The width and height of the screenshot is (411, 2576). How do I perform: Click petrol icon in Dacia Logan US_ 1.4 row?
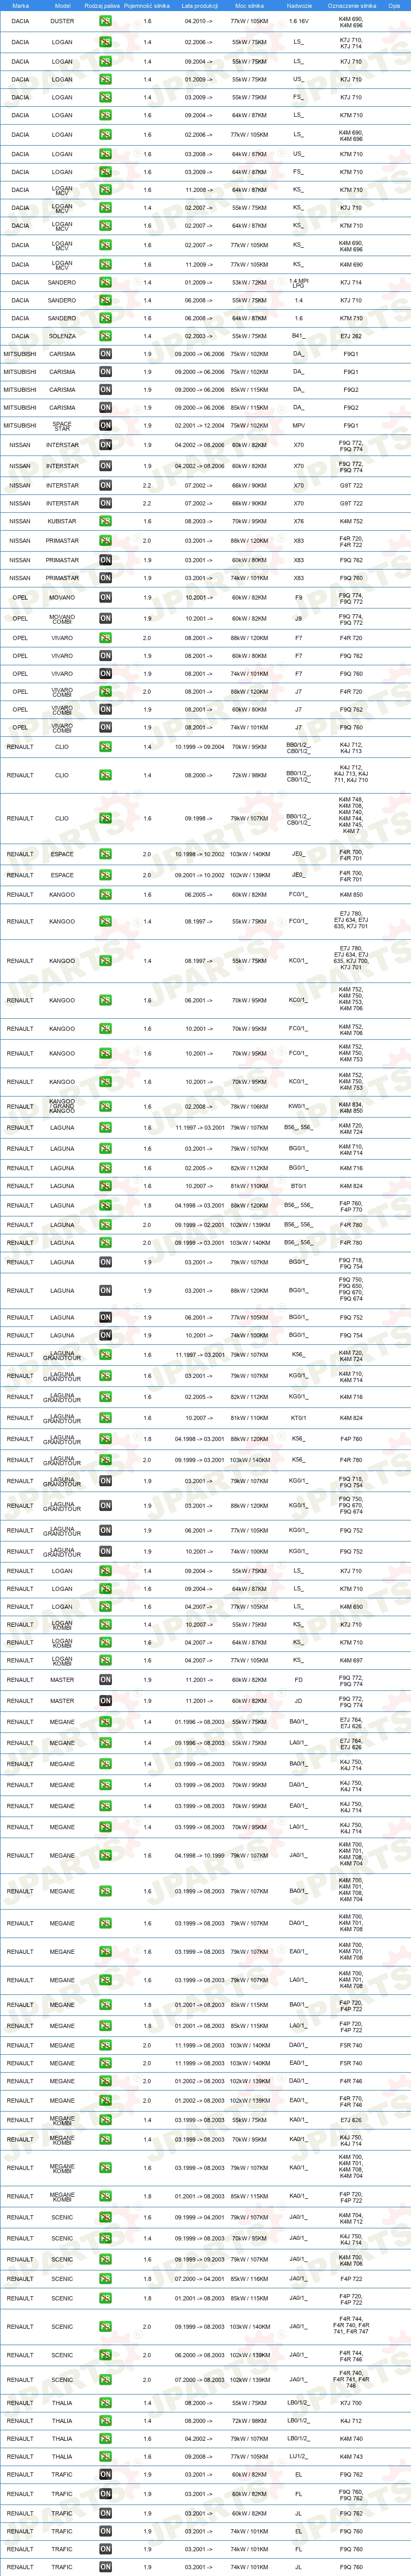[105, 79]
